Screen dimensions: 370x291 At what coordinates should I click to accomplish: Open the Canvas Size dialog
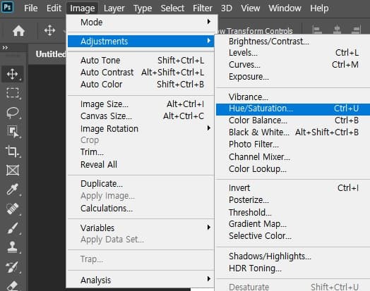(x=141, y=116)
